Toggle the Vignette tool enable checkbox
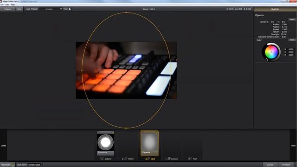 tap(157, 133)
